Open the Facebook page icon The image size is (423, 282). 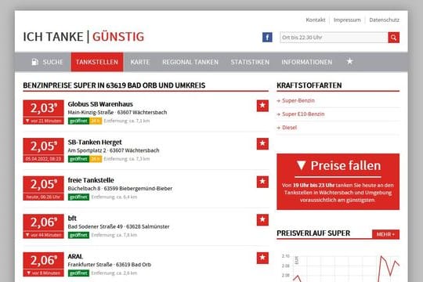pyautogui.click(x=267, y=38)
